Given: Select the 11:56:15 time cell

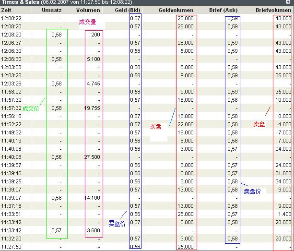Looking at the screenshot, I should [11, 116].
